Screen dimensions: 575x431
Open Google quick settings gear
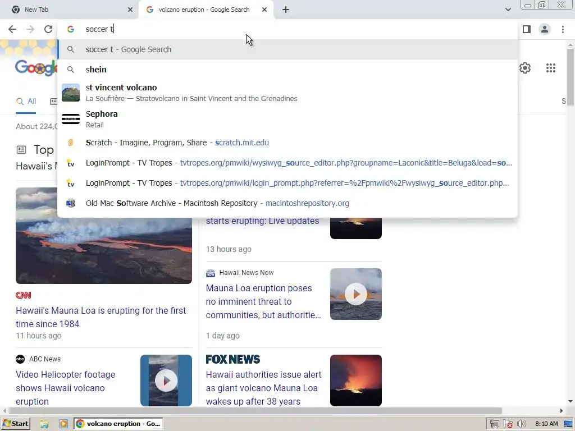[x=525, y=68]
